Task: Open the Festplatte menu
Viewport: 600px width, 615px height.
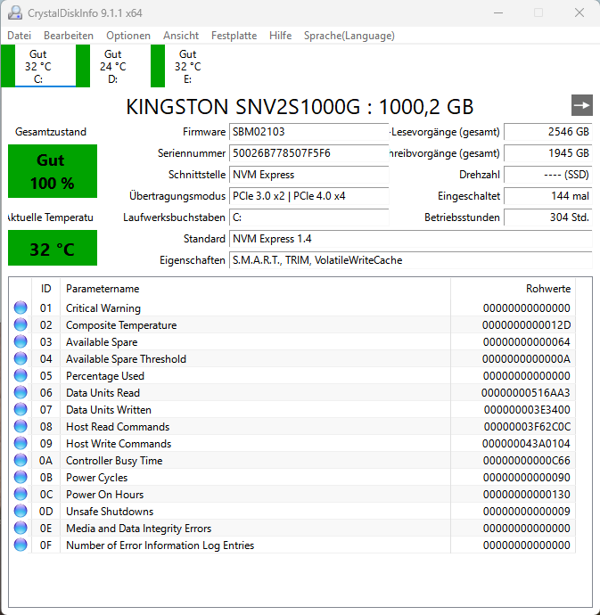Action: [x=234, y=36]
